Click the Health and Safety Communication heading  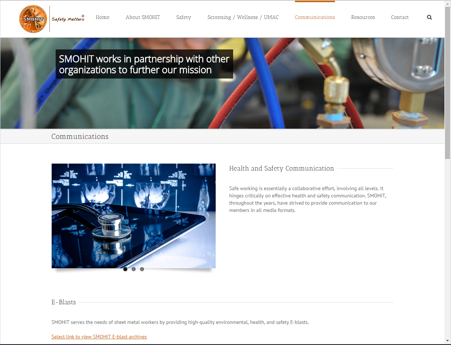pyautogui.click(x=281, y=168)
